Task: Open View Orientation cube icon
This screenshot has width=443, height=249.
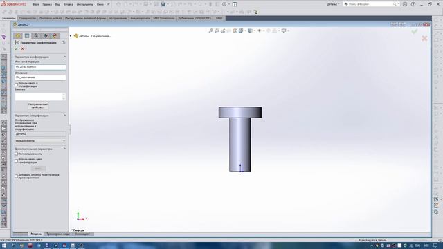Action: (x=241, y=30)
